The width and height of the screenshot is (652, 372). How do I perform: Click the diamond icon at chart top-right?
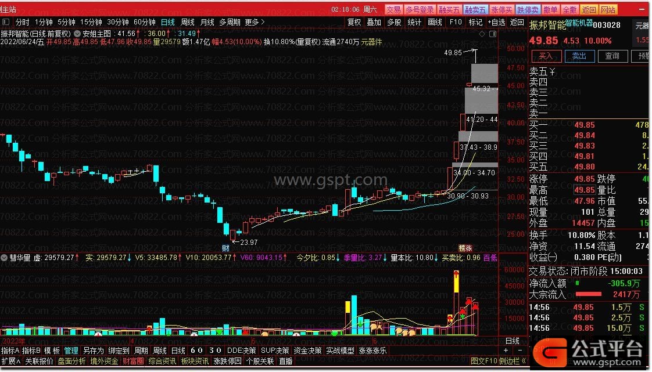click(482, 34)
